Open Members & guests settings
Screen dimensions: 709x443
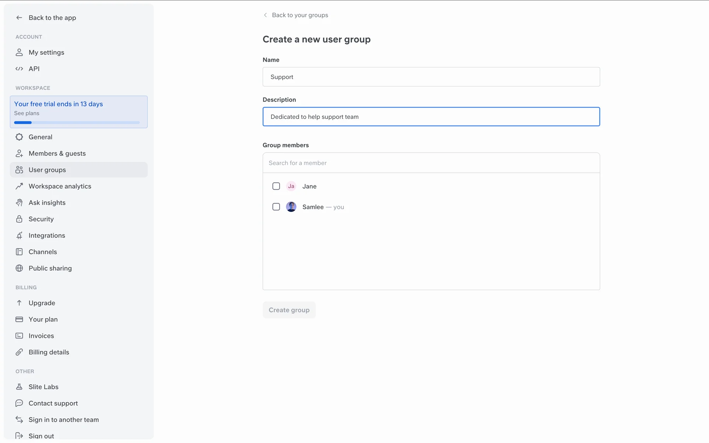point(57,154)
